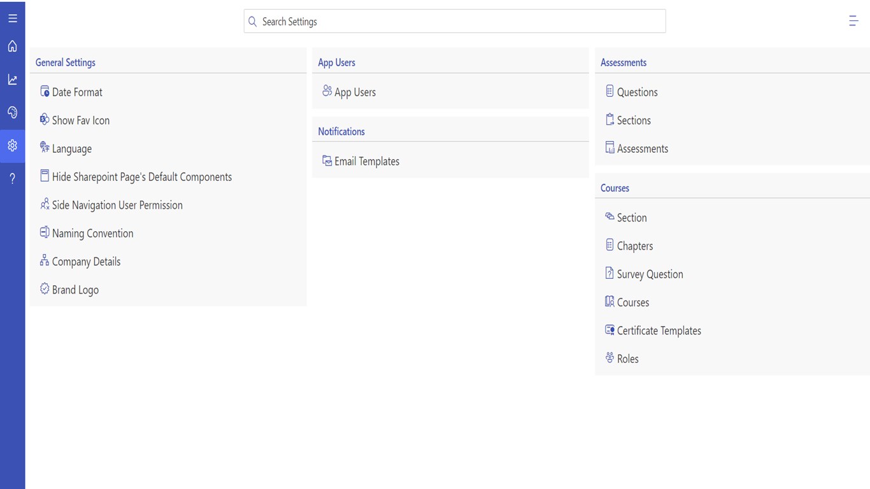Screen dimensions: 870x489
Task: Click the search magnifier icon
Action: tap(253, 22)
